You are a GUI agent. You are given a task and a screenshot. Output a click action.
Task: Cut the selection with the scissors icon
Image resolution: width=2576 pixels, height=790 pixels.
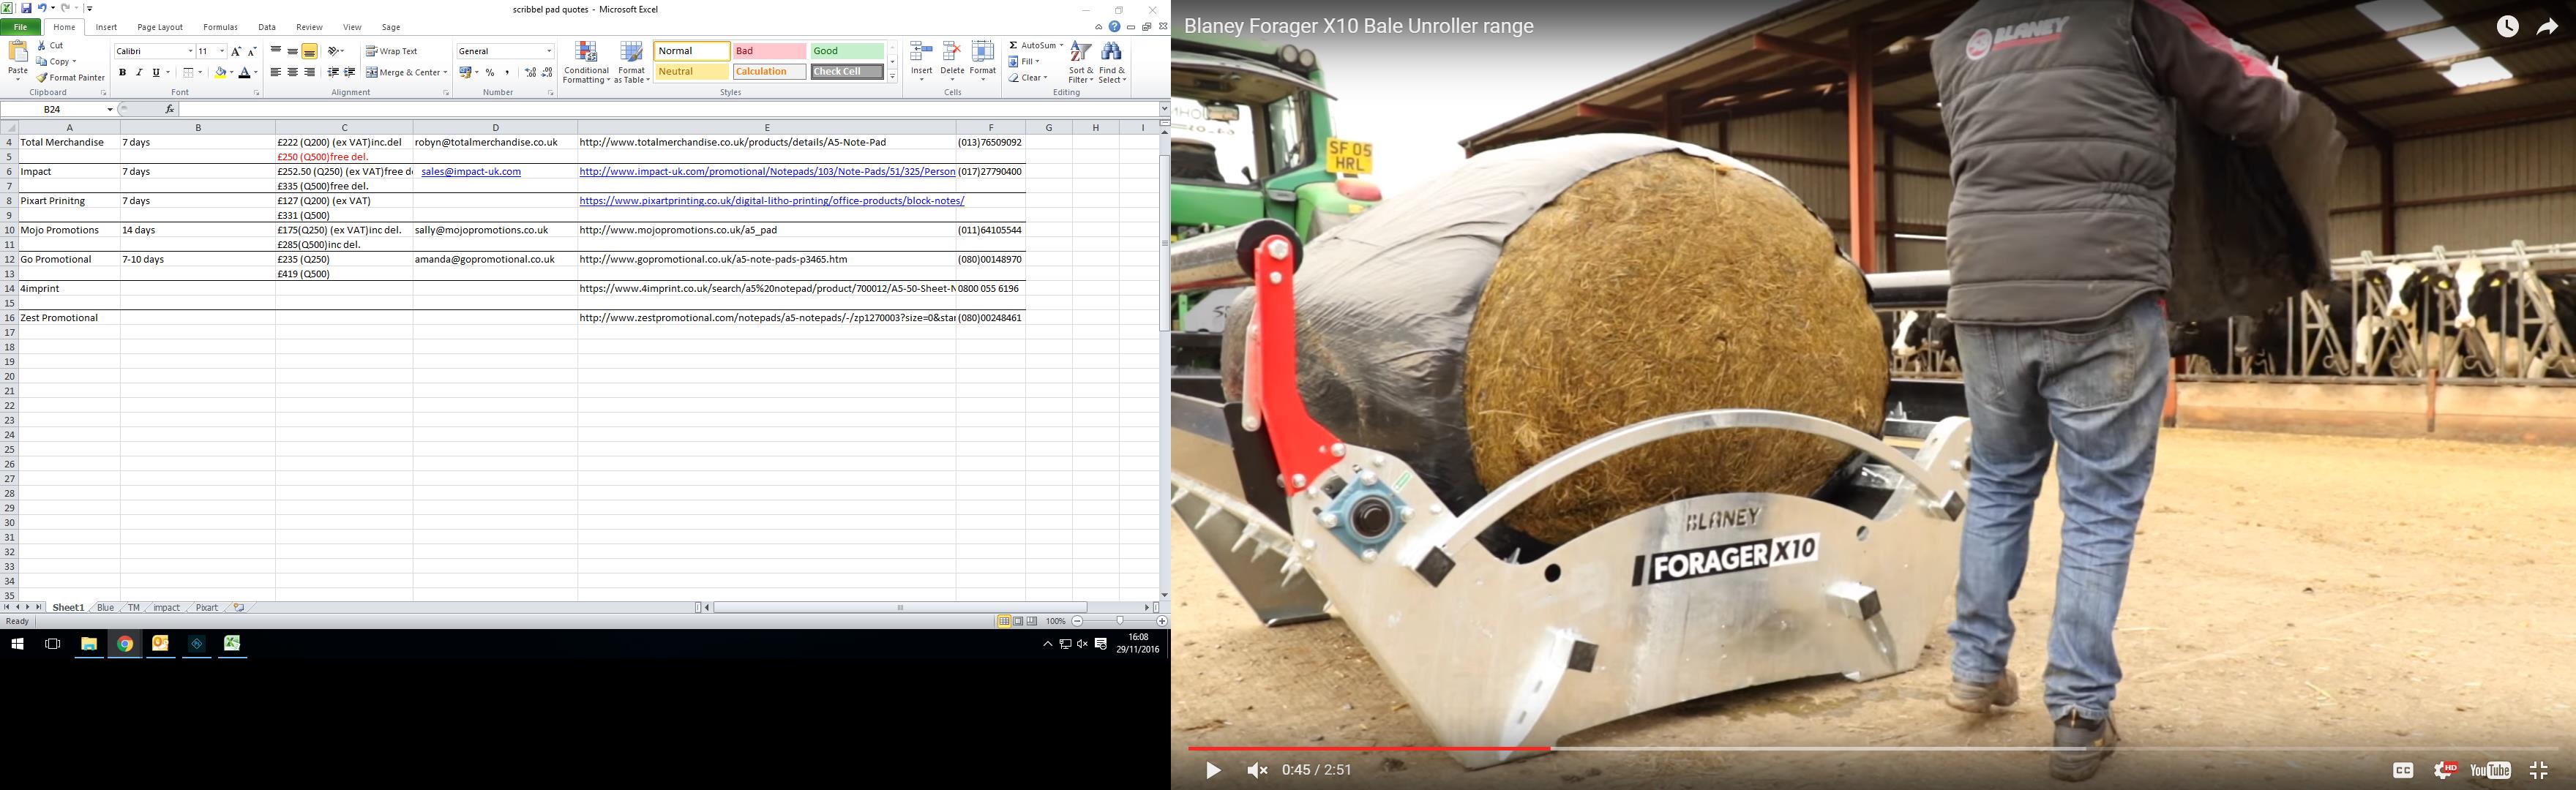click(x=50, y=45)
